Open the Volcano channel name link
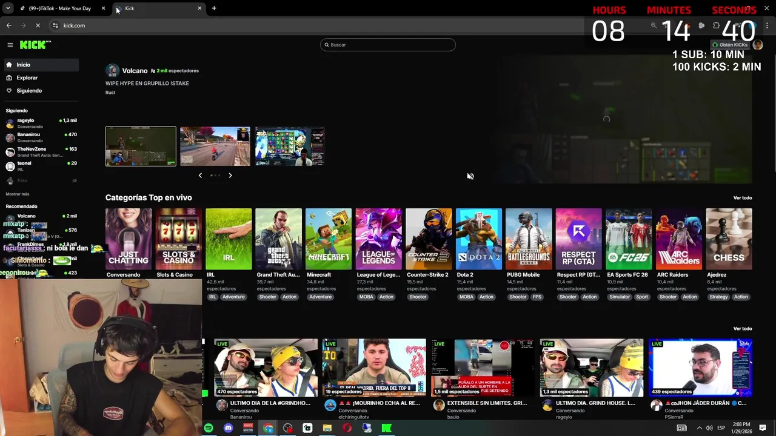Viewport: 776px width, 436px height. click(x=135, y=71)
